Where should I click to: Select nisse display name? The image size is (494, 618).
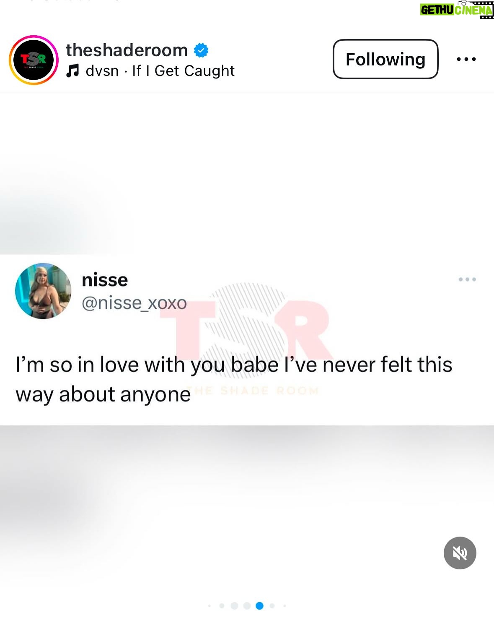[x=105, y=280]
